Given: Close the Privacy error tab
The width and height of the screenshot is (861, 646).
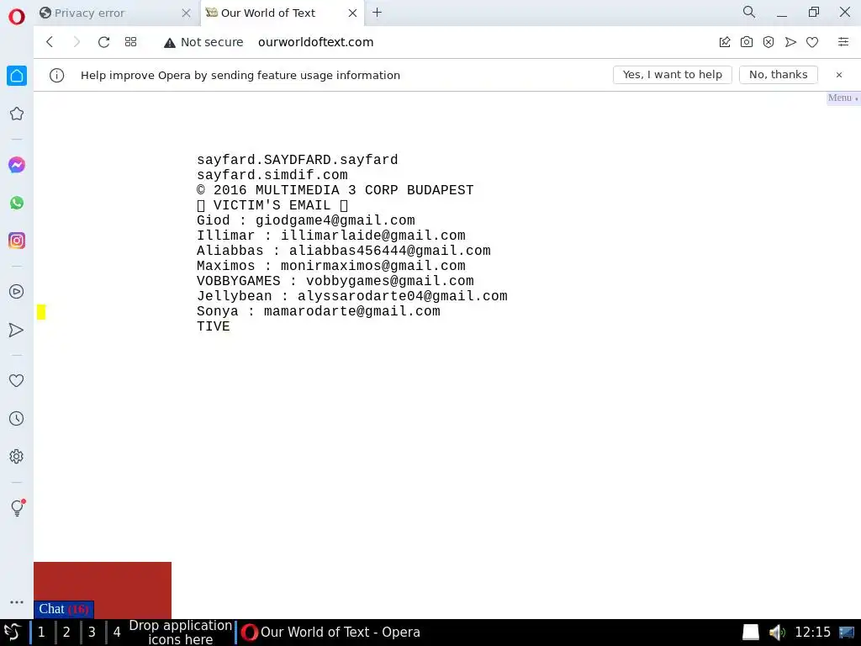Looking at the screenshot, I should pyautogui.click(x=186, y=13).
